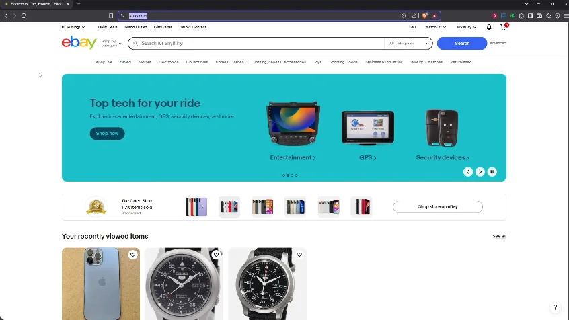
Task: Open the notifications bell
Action: coord(489,27)
